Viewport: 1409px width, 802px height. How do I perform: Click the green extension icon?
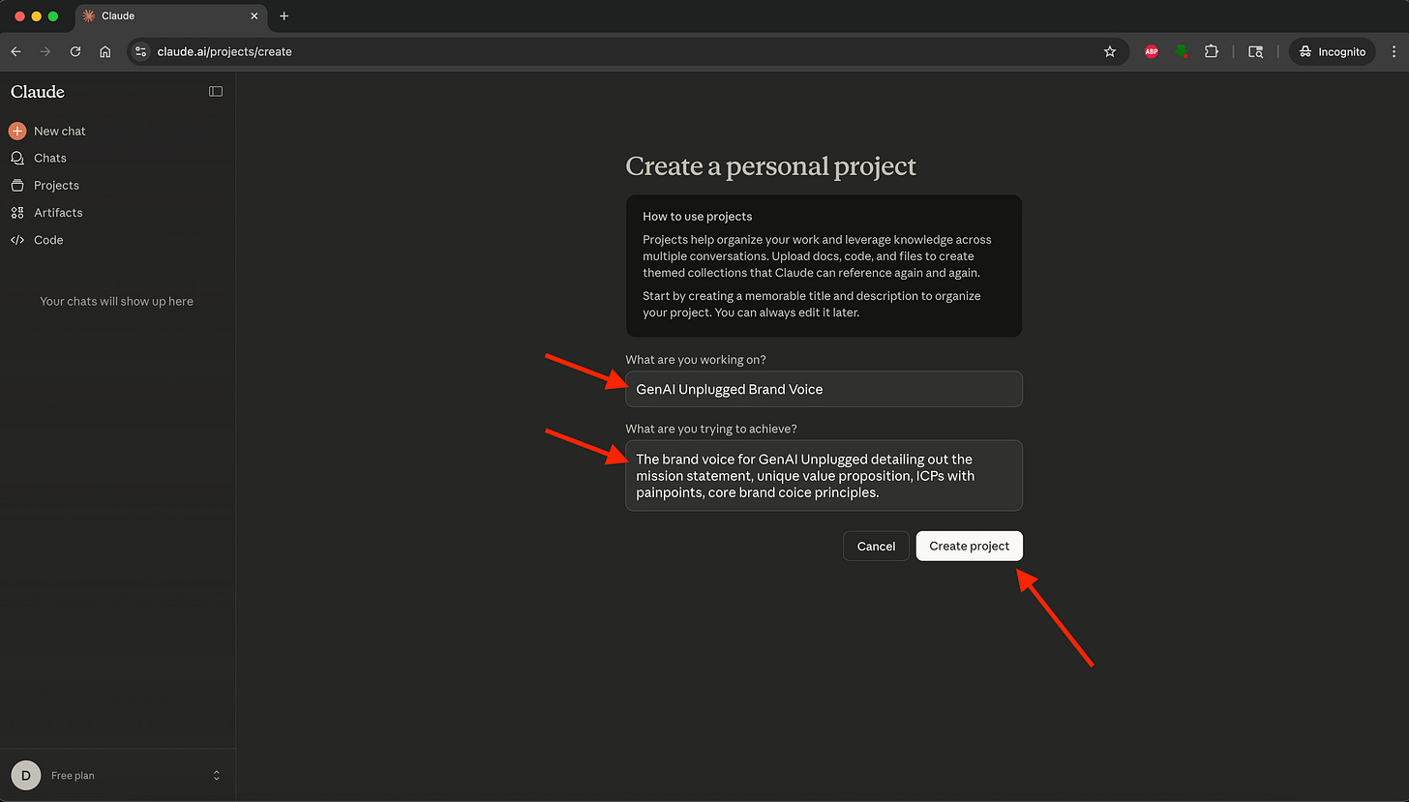(x=1182, y=51)
